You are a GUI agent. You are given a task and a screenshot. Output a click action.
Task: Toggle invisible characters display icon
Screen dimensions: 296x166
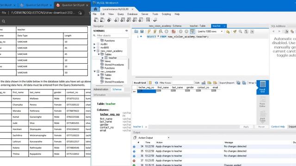[246, 31]
